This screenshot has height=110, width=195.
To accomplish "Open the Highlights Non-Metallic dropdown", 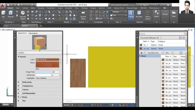I will point(49,78).
